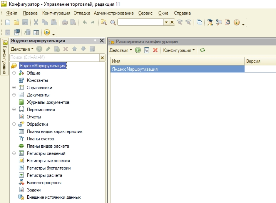Open the About info icon in toolbar
The height and width of the screenshot is (203, 276).
coord(236,22)
